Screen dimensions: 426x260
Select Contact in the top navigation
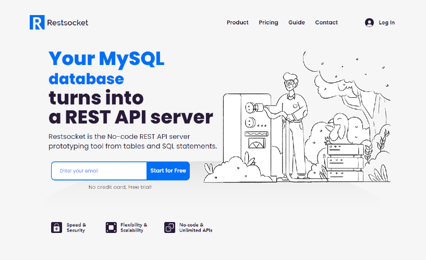tap(326, 22)
